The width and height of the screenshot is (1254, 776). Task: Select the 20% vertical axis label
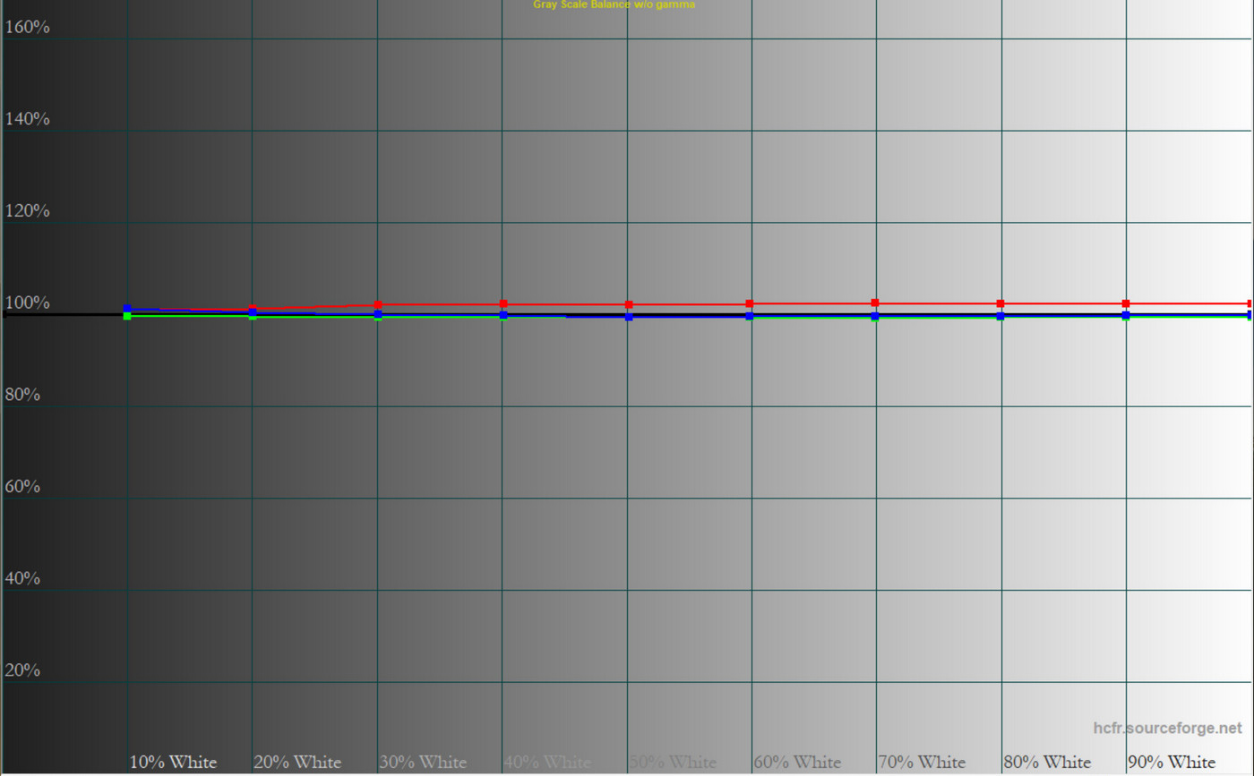(22, 670)
